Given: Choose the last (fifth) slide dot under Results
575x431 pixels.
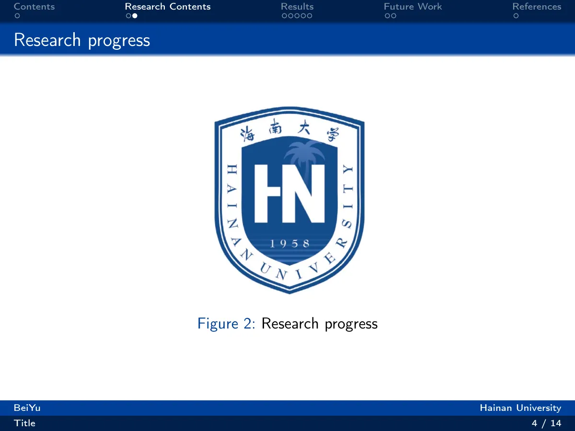Looking at the screenshot, I should pyautogui.click(x=310, y=16).
